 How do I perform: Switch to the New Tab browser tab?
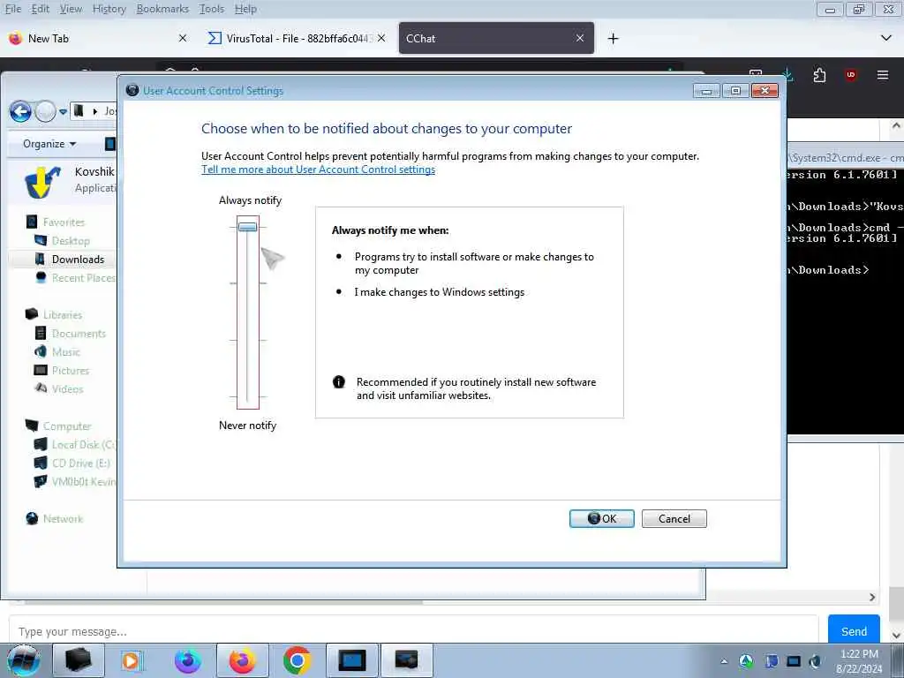[x=98, y=38]
